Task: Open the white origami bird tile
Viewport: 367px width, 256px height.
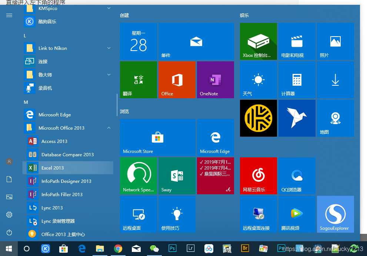Action: click(x=297, y=118)
